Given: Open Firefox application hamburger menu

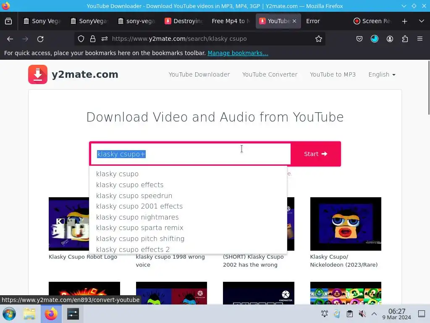Looking at the screenshot, I should (420, 39).
